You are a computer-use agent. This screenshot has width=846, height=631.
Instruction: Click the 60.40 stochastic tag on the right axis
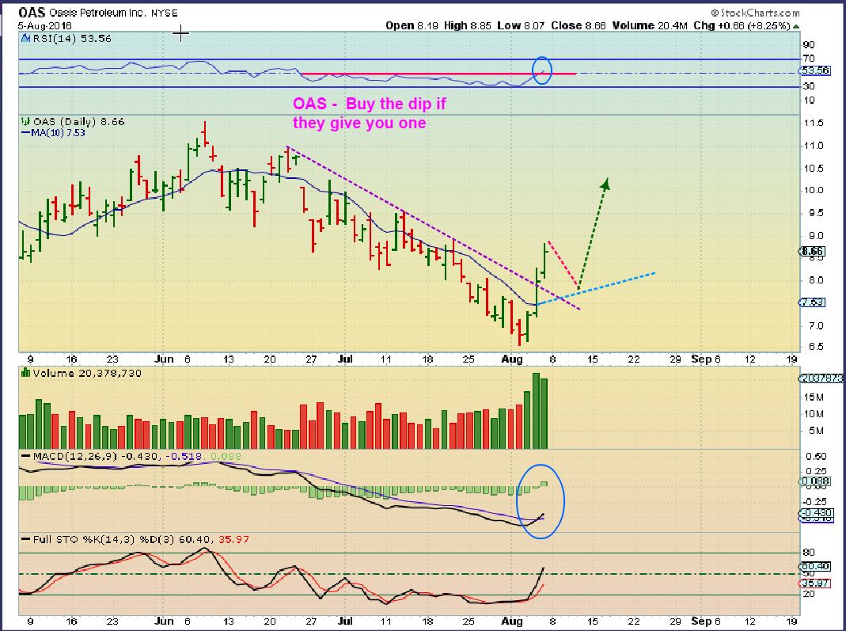click(x=815, y=566)
